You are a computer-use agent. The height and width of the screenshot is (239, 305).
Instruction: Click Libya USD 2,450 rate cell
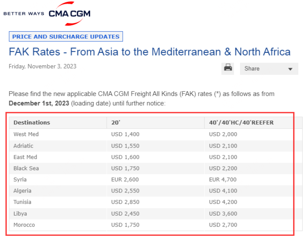[155, 214]
